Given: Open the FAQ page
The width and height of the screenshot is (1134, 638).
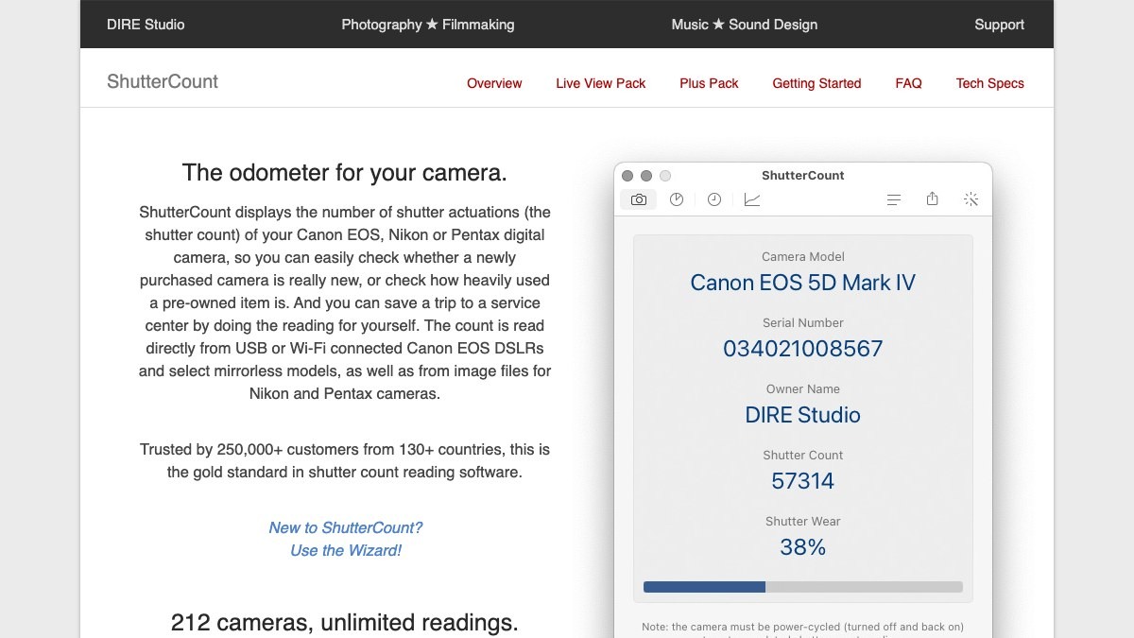Looking at the screenshot, I should pyautogui.click(x=909, y=83).
